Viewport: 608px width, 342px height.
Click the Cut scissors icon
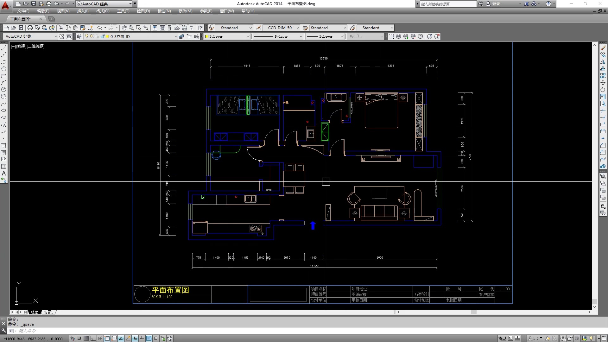point(61,28)
